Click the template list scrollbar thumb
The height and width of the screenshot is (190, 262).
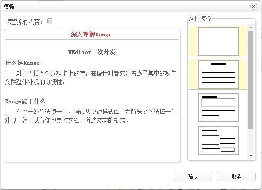coord(251,80)
